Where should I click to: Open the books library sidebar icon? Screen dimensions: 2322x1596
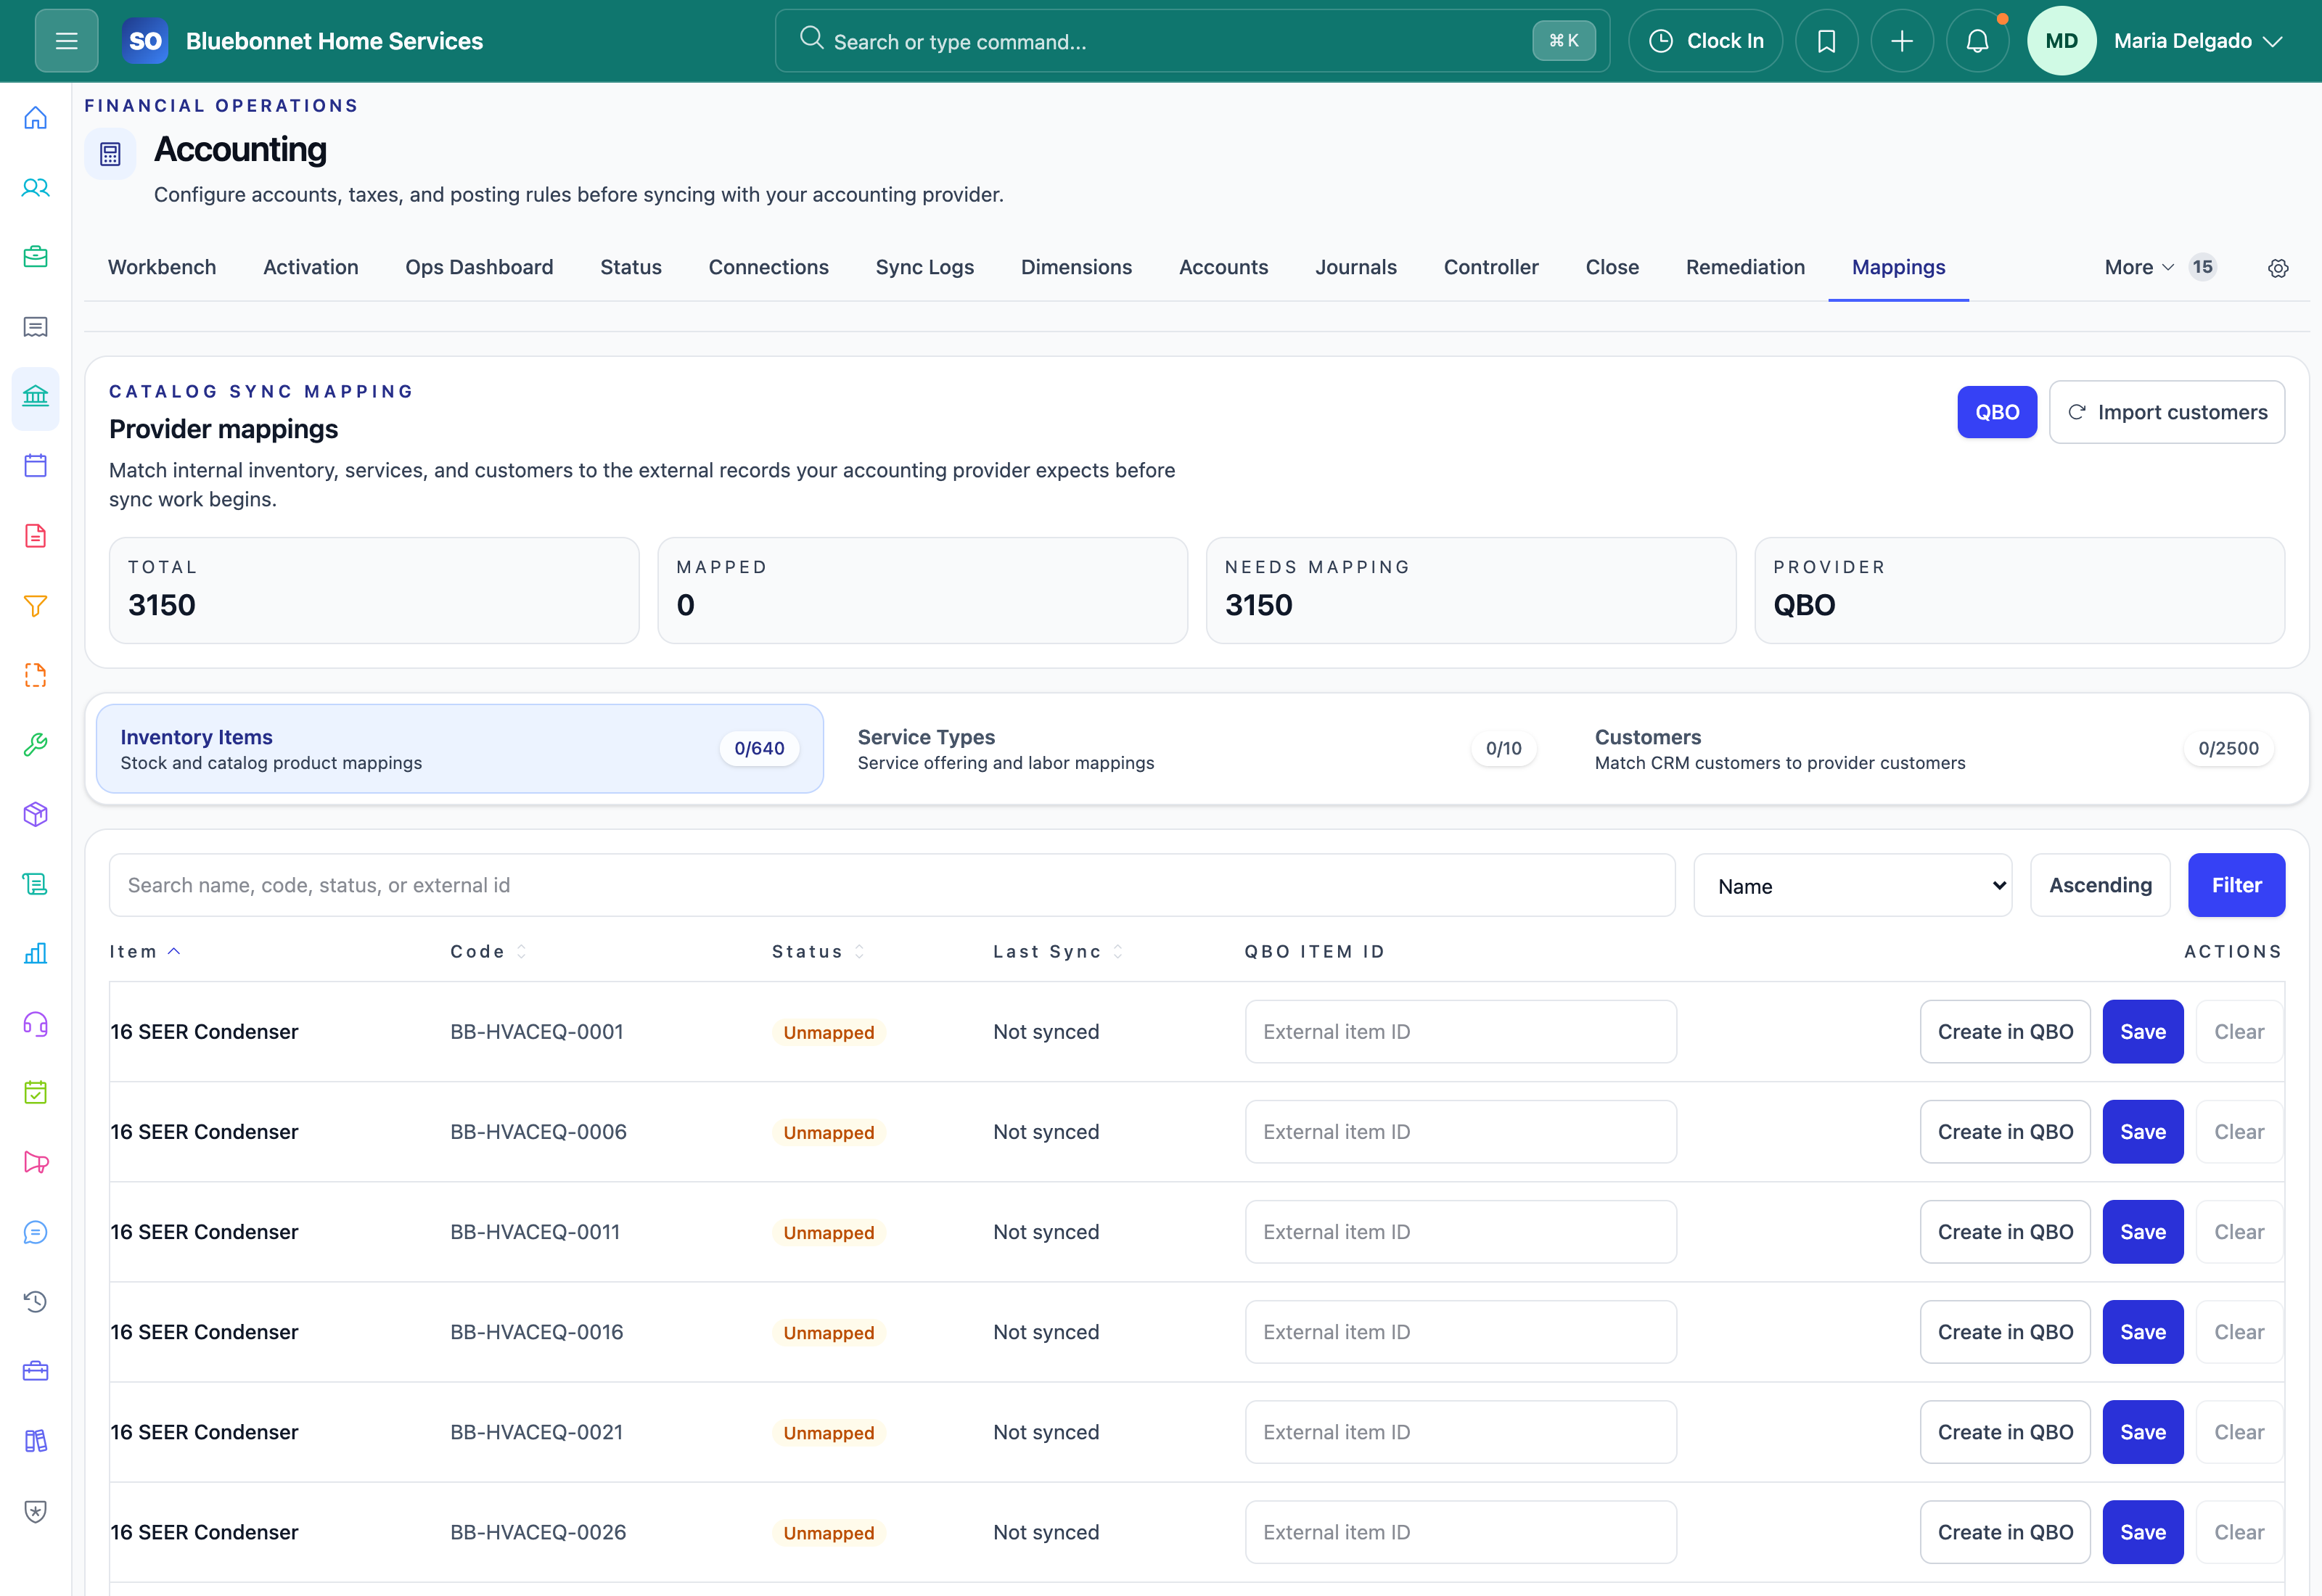pos(36,1442)
